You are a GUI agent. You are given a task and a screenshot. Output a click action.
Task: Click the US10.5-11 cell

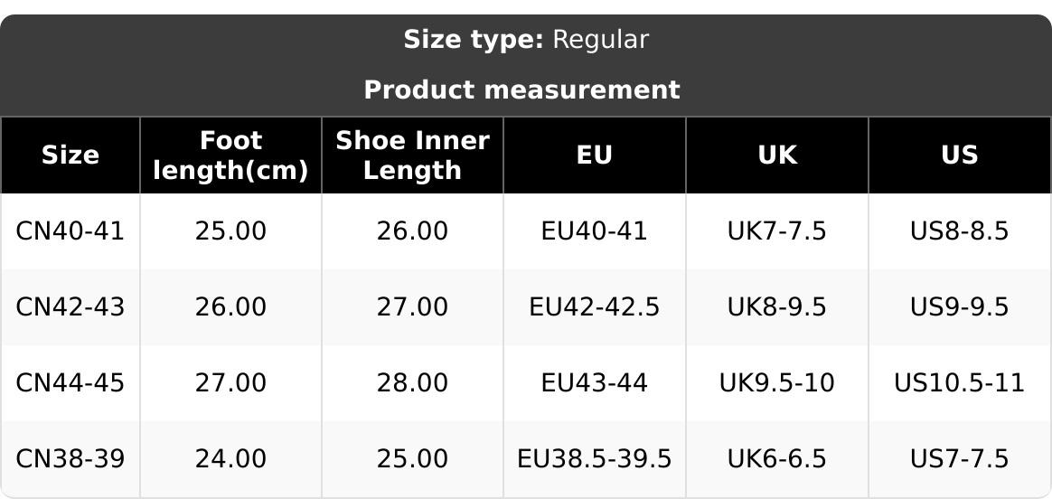point(959,383)
